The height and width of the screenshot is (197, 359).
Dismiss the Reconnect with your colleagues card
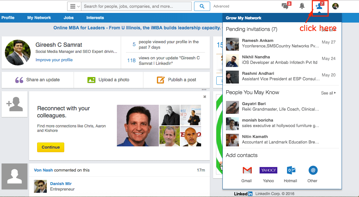205,97
